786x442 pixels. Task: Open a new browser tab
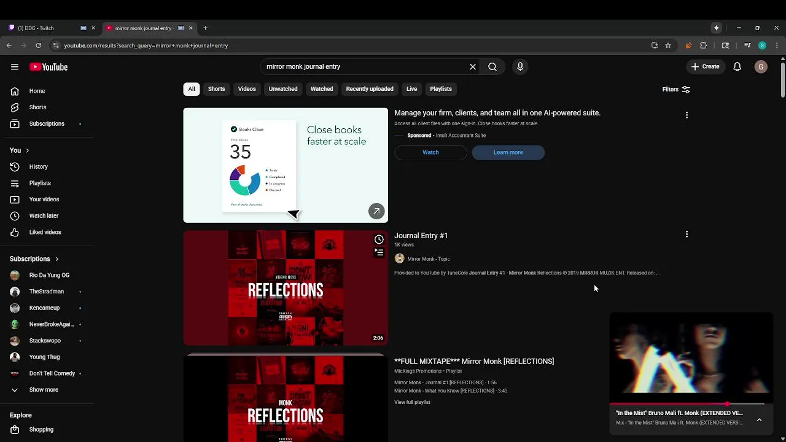[x=205, y=28]
